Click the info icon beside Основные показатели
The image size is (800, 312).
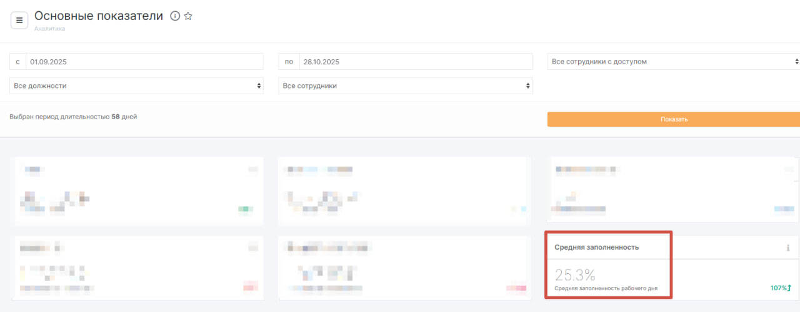click(175, 16)
